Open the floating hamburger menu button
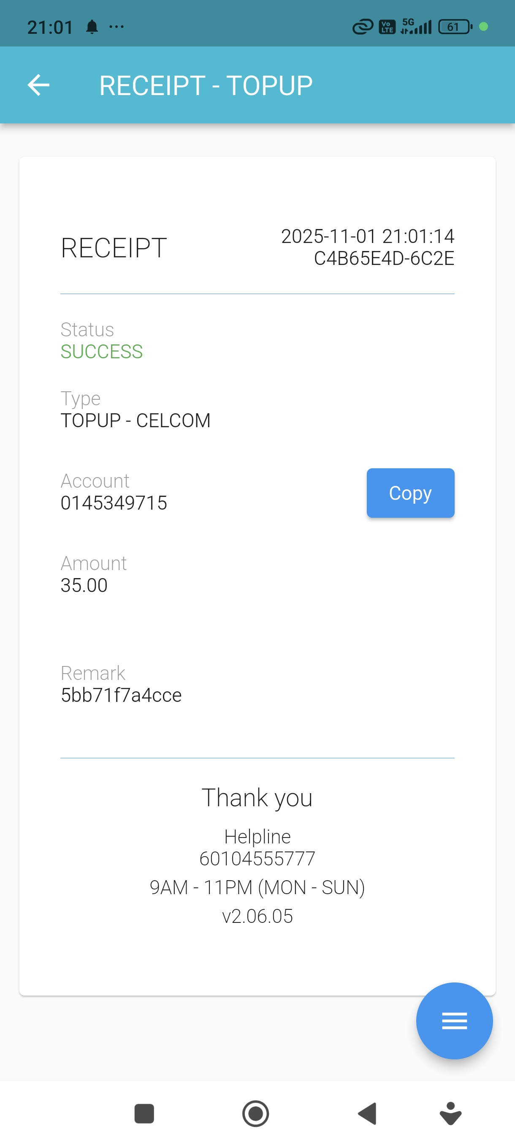Viewport: 515px width, 1146px height. pos(454,1020)
